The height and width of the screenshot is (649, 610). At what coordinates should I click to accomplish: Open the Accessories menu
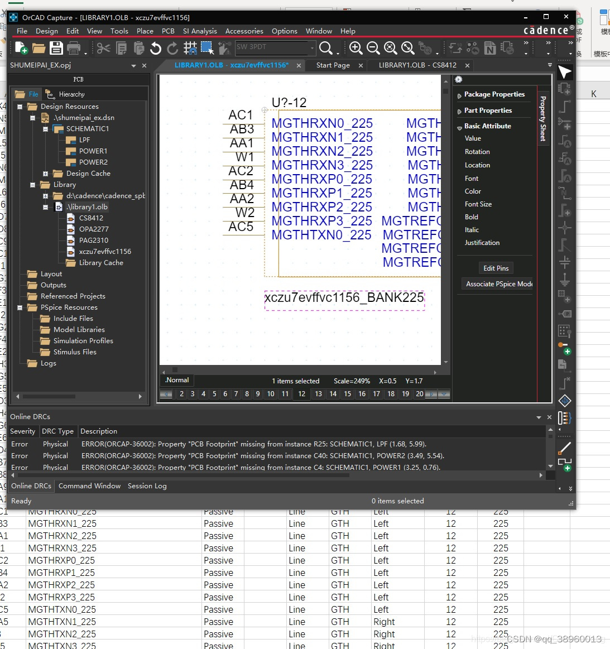[x=244, y=31]
